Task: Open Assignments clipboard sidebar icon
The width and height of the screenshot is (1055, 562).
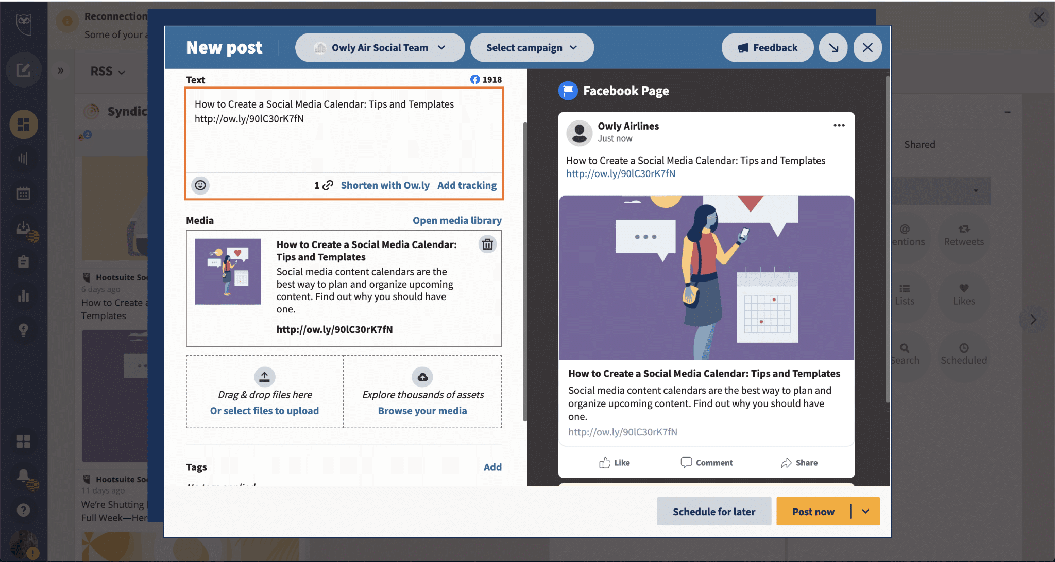Action: [24, 262]
